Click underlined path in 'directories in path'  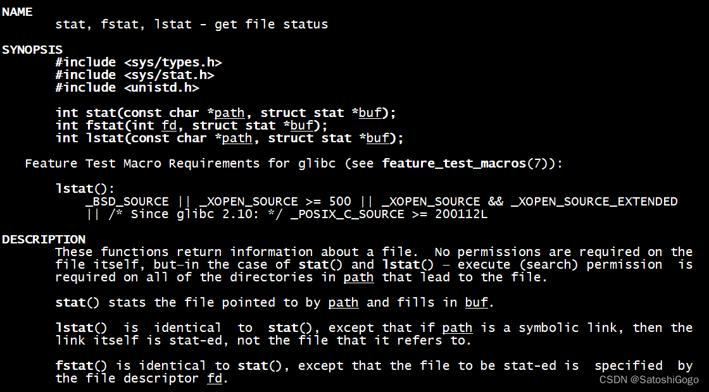tap(358, 278)
